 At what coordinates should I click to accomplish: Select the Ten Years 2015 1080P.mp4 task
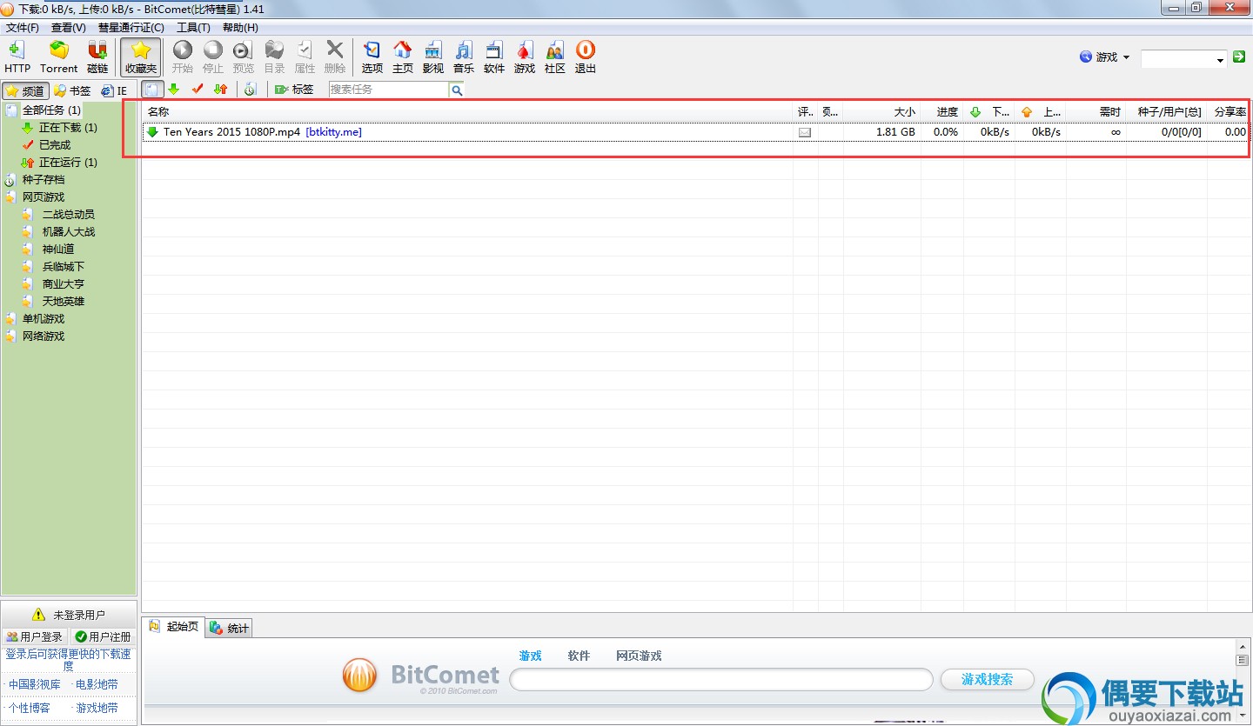click(x=695, y=132)
